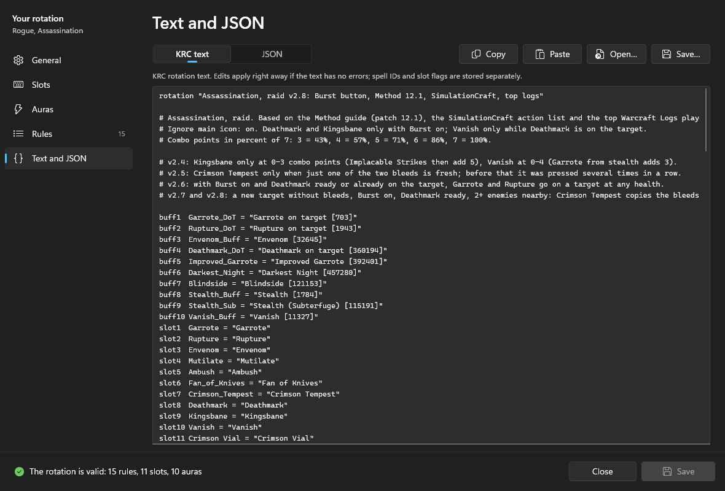Click the slot1 Garrote line
Viewport: 725px width, 491px height.
pos(214,328)
